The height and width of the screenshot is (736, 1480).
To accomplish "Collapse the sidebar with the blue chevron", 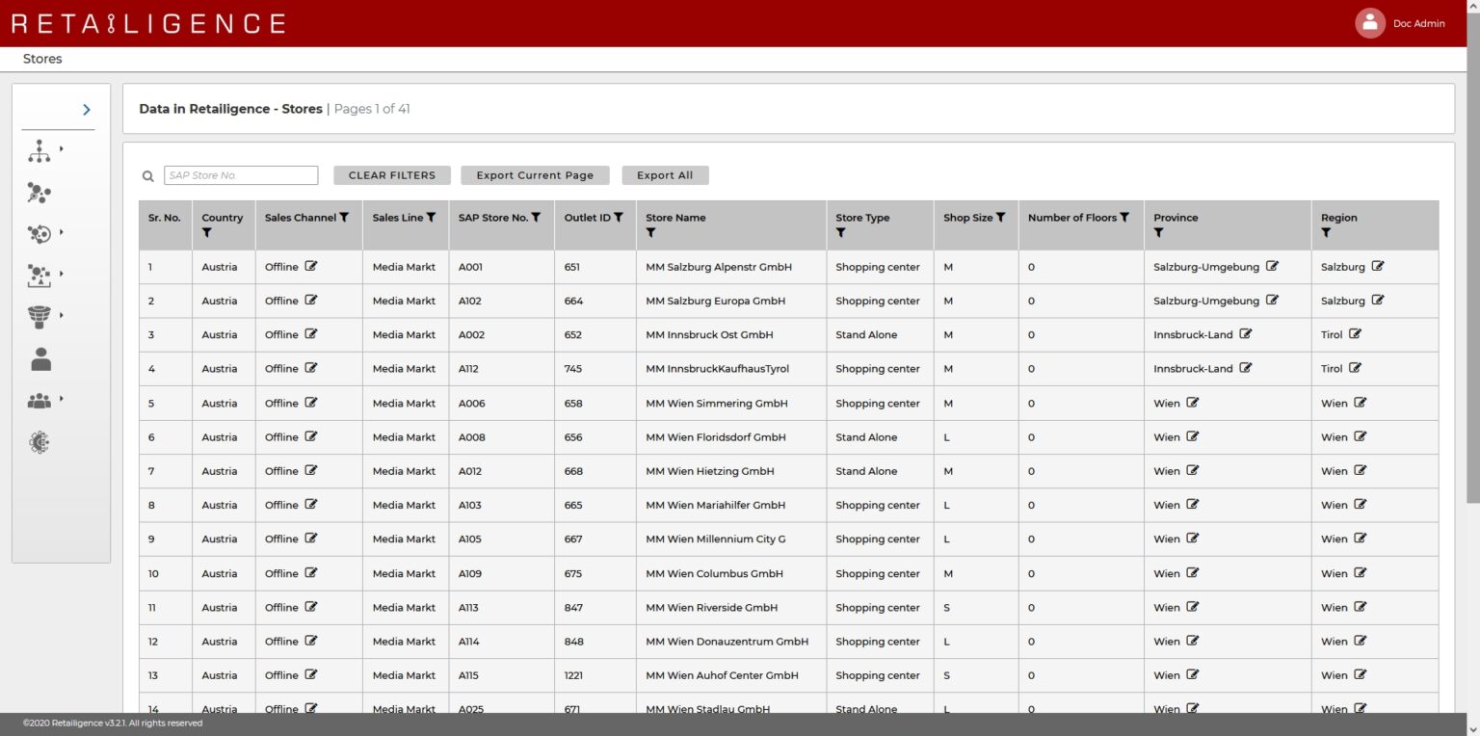I will pos(86,109).
